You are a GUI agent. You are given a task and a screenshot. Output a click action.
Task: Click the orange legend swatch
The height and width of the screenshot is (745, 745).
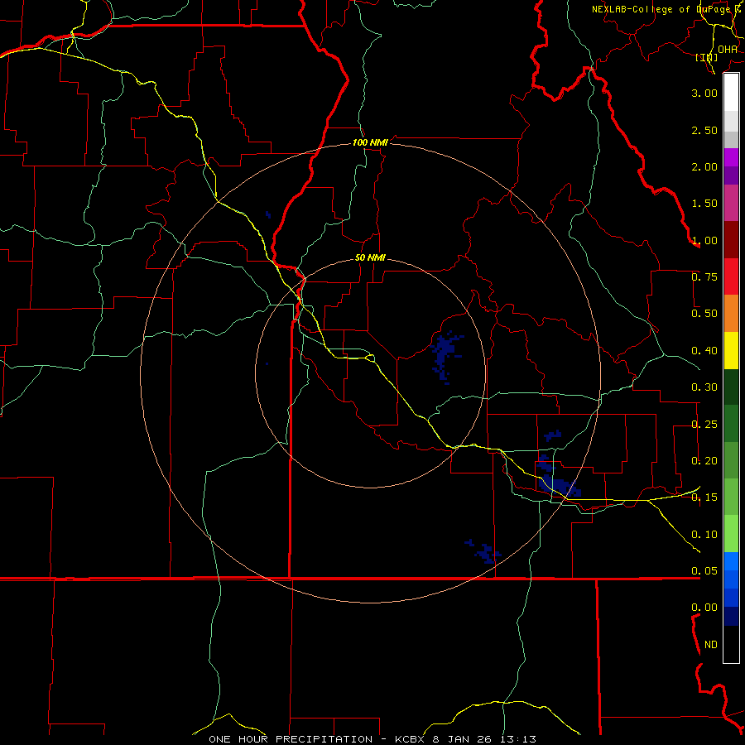[x=731, y=314]
